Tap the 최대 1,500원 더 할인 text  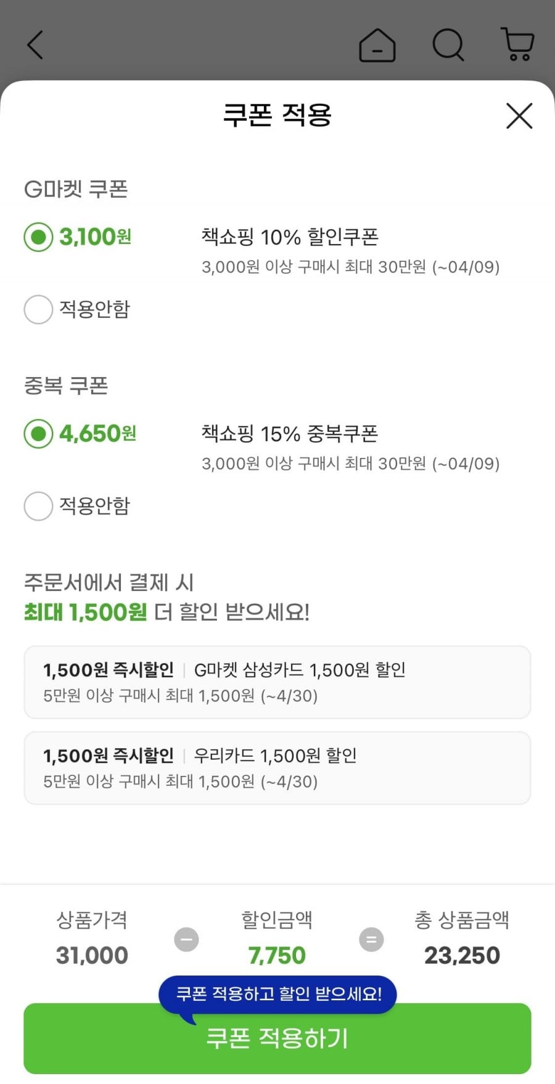pyautogui.click(x=166, y=612)
